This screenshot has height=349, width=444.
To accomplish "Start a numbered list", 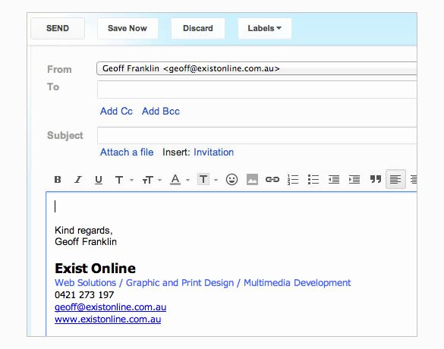I will (293, 180).
